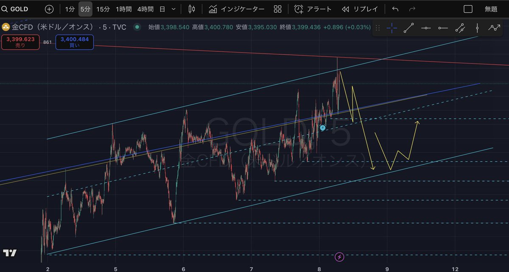Grab the drawing toolbar handle dots

[x=378, y=28]
